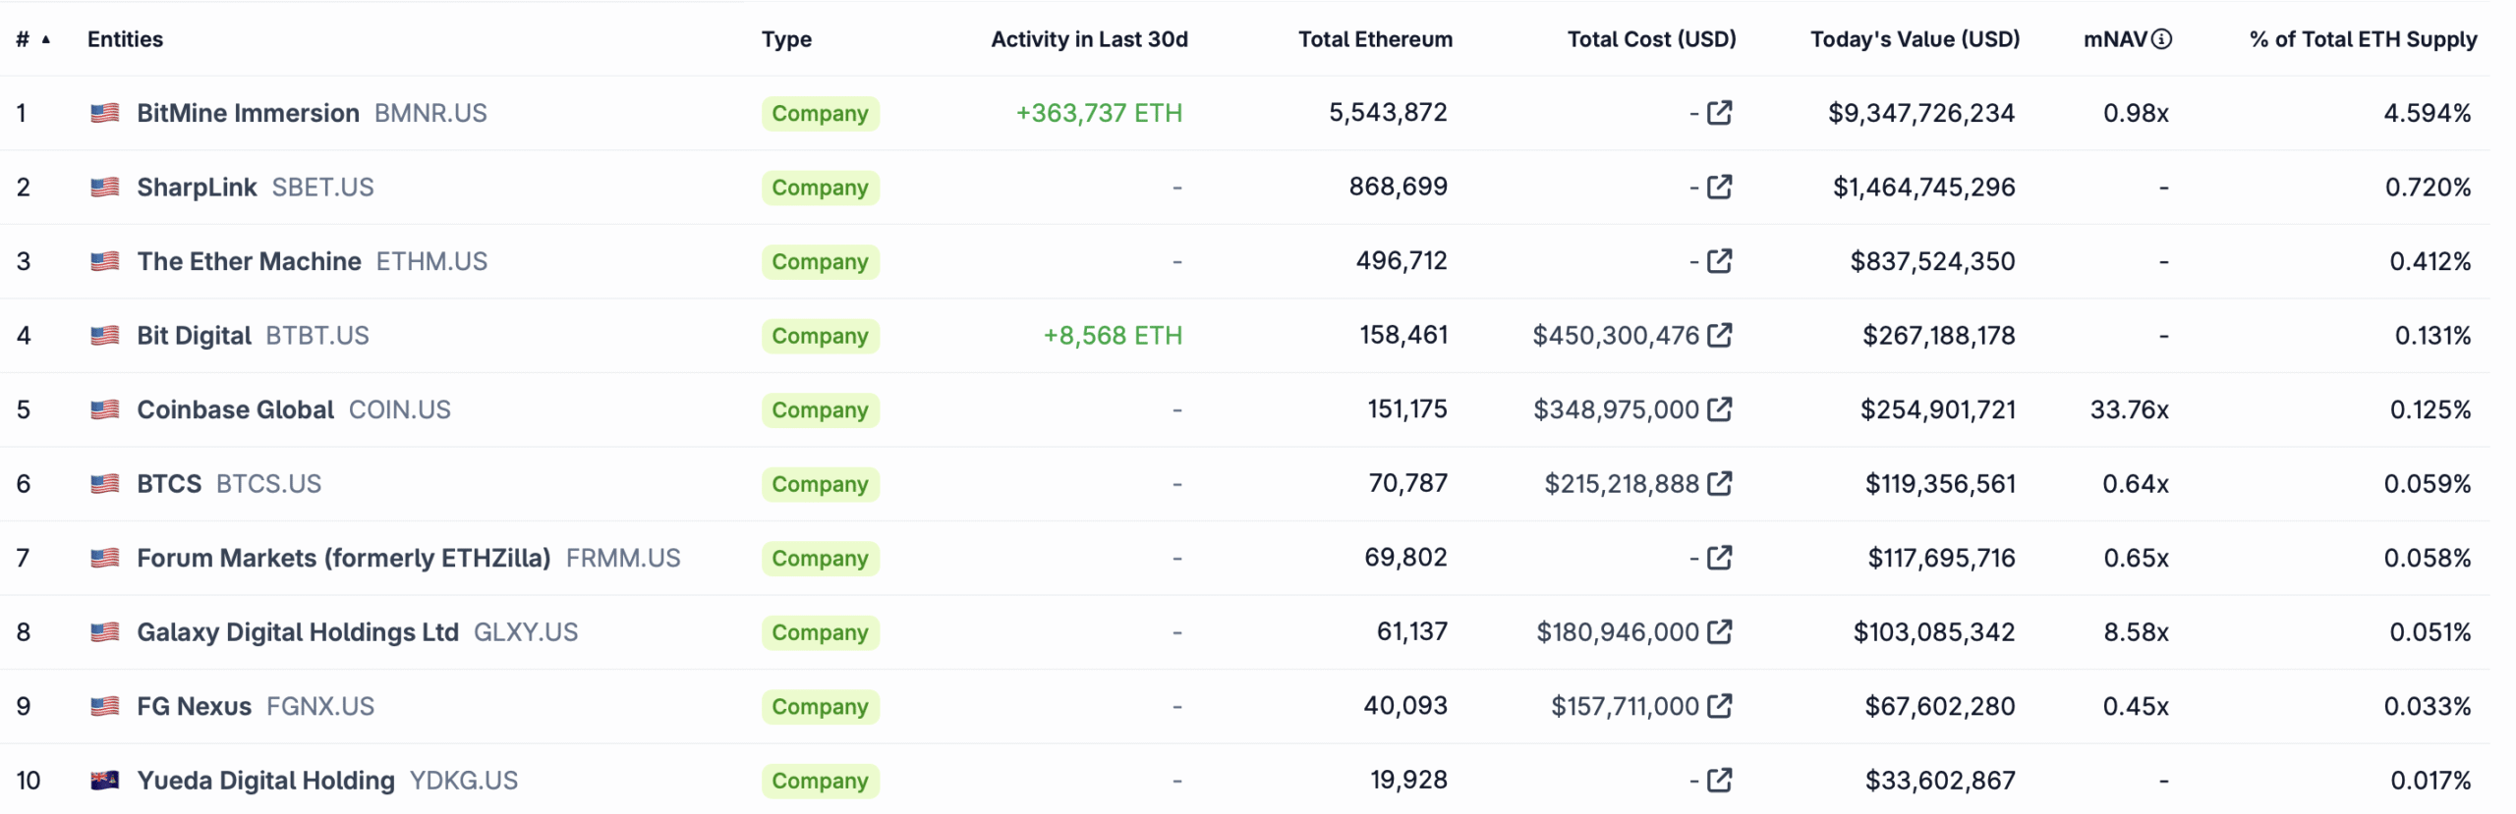Screen dimensions: 2516x814
Task: Sort by the # column arrow
Action: tap(45, 39)
